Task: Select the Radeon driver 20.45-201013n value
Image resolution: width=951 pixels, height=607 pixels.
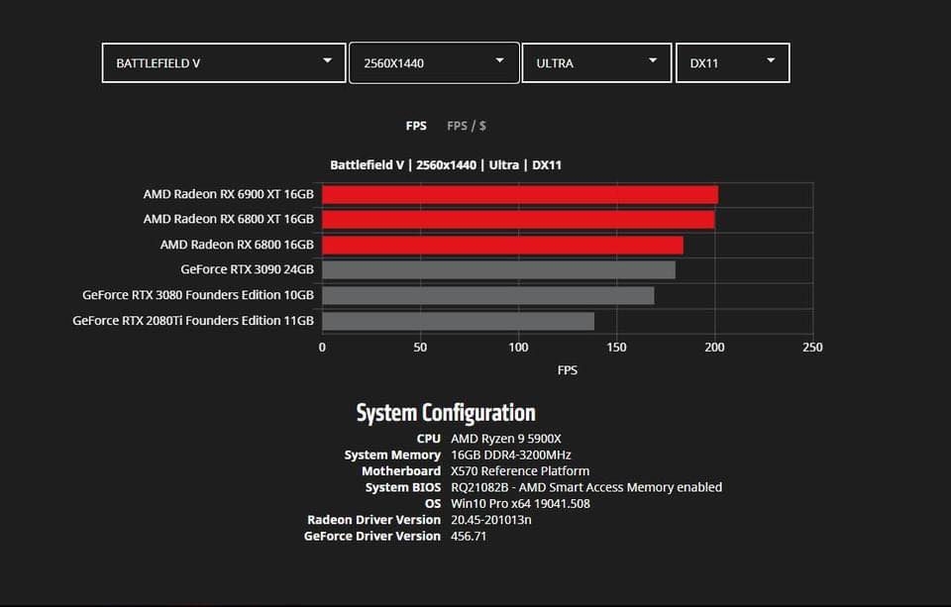Action: point(491,520)
